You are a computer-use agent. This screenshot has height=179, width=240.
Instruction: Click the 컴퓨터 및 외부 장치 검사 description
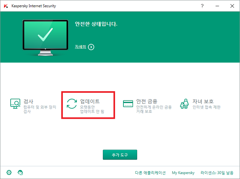(40, 109)
